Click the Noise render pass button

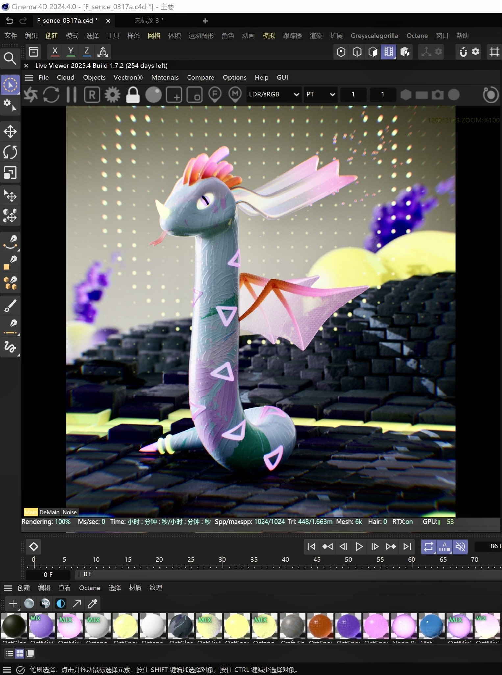tap(70, 512)
